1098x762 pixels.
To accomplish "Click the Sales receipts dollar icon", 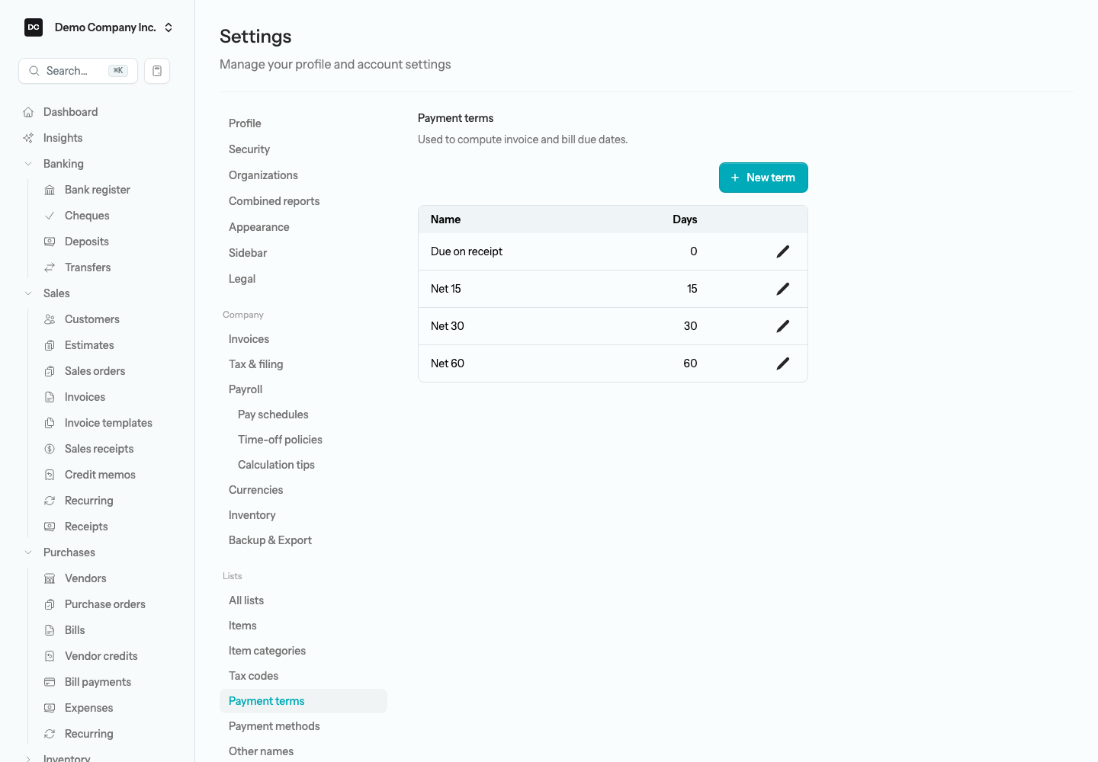I will point(50,449).
